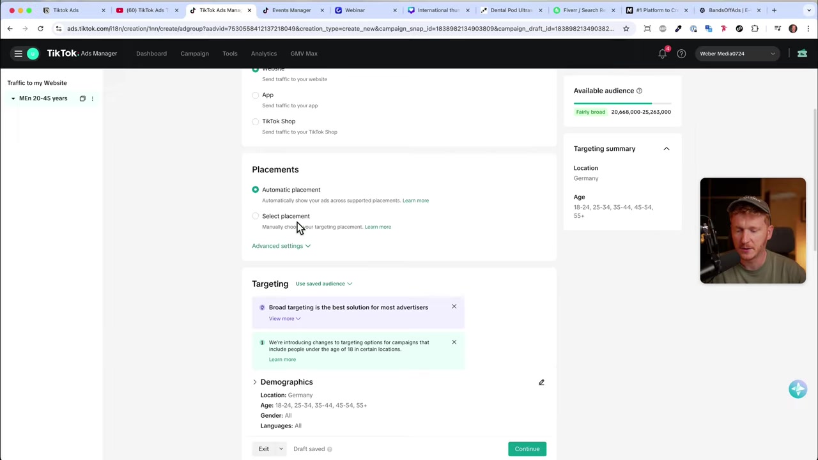This screenshot has width=818, height=460.
Task: Copy the MEn 20-45 years ad group
Action: (x=82, y=98)
